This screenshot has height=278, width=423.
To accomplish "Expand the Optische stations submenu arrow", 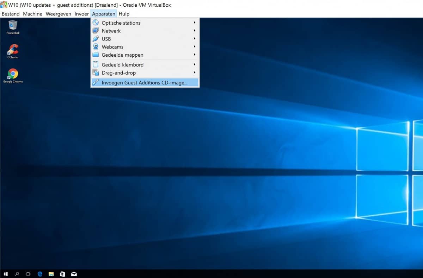I will click(x=194, y=23).
